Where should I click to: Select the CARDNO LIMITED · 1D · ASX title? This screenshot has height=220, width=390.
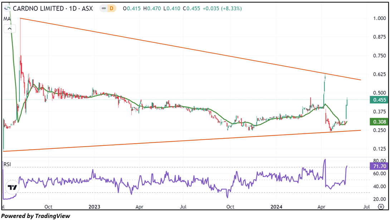click(53, 9)
